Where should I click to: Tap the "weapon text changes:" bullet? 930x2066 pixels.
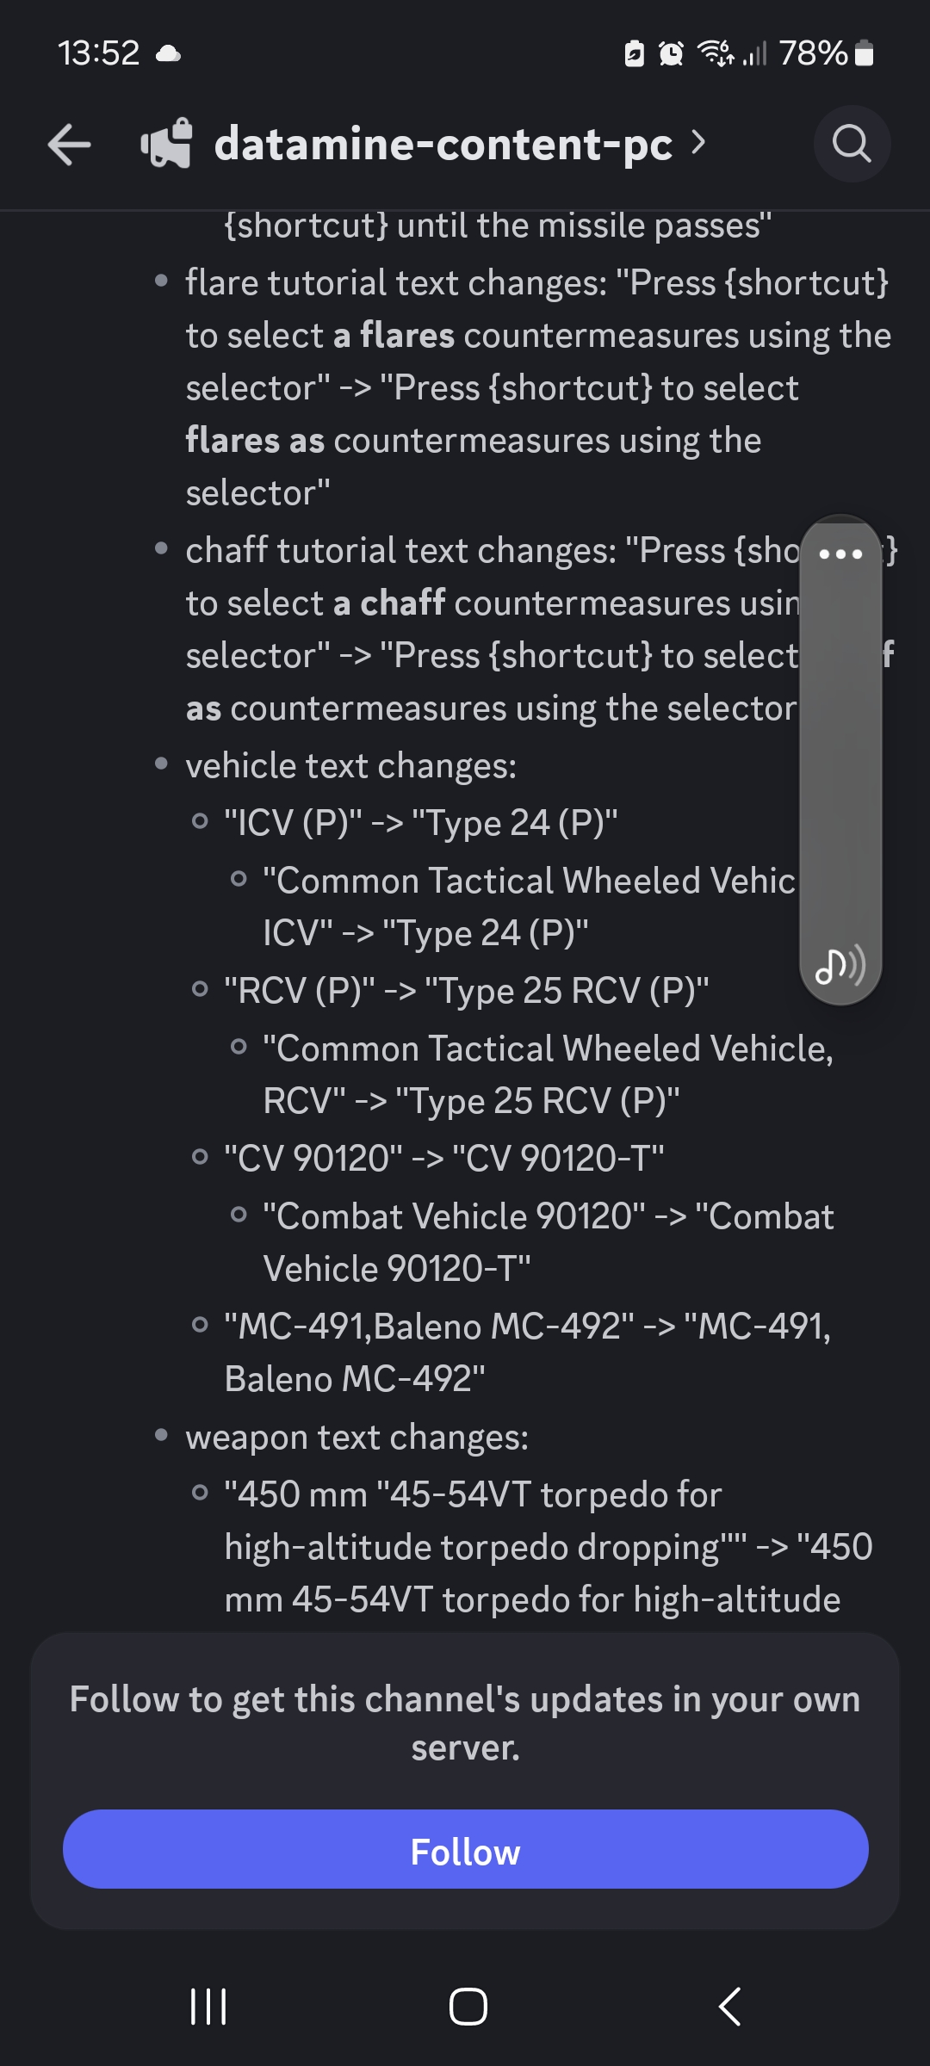tap(356, 1437)
